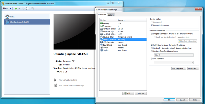Select the Custom virtual network radio button
Screen dimensions: 205x104
tap(152, 51)
